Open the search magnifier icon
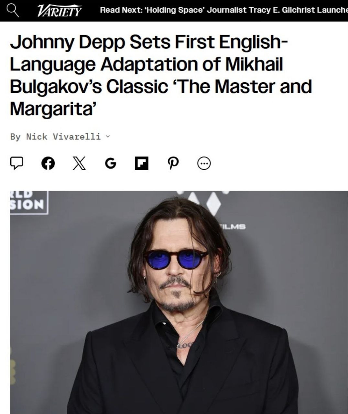The image size is (348, 414). [x=13, y=10]
